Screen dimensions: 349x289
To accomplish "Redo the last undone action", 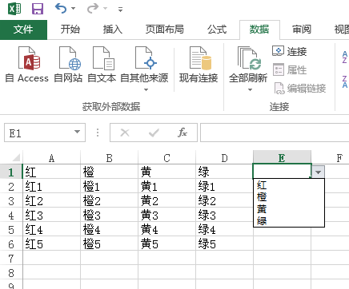I will pyautogui.click(x=92, y=9).
